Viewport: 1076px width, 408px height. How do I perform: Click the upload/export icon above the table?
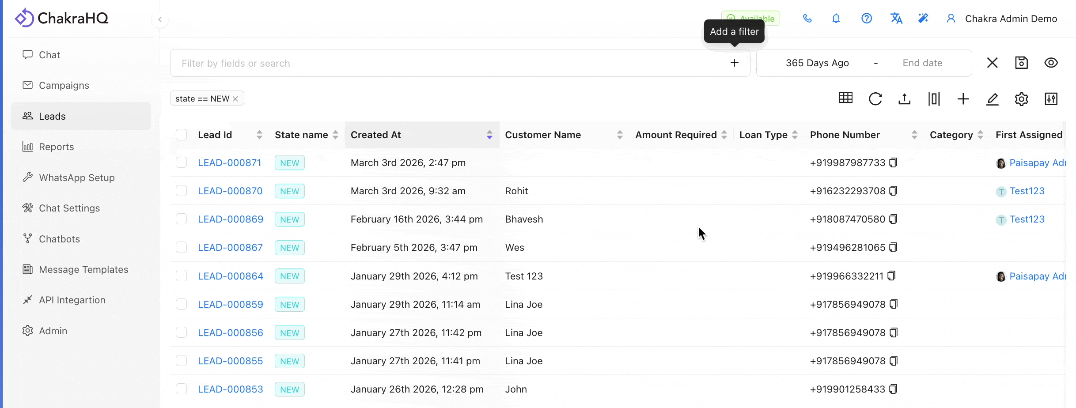pyautogui.click(x=904, y=99)
